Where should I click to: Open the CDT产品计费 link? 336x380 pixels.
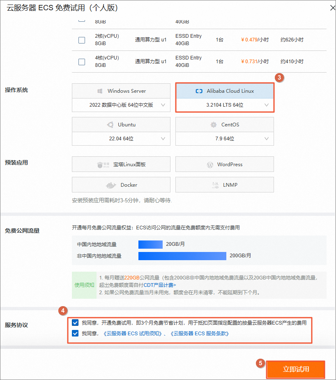pos(160,285)
